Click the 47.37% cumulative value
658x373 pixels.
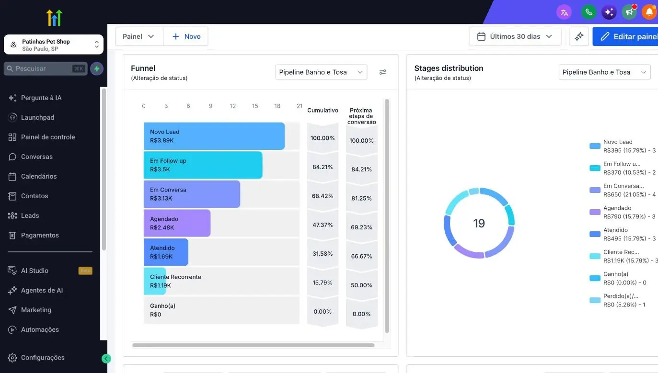click(323, 225)
